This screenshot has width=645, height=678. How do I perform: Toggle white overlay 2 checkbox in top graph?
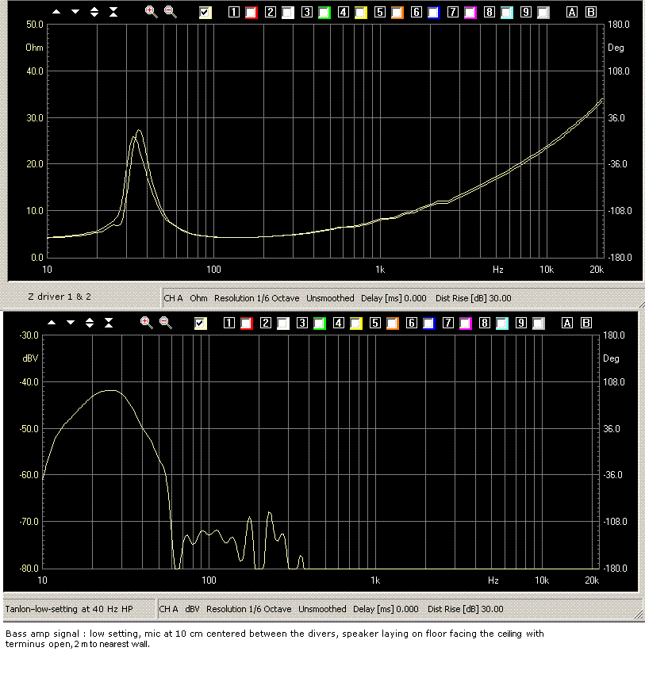(287, 13)
